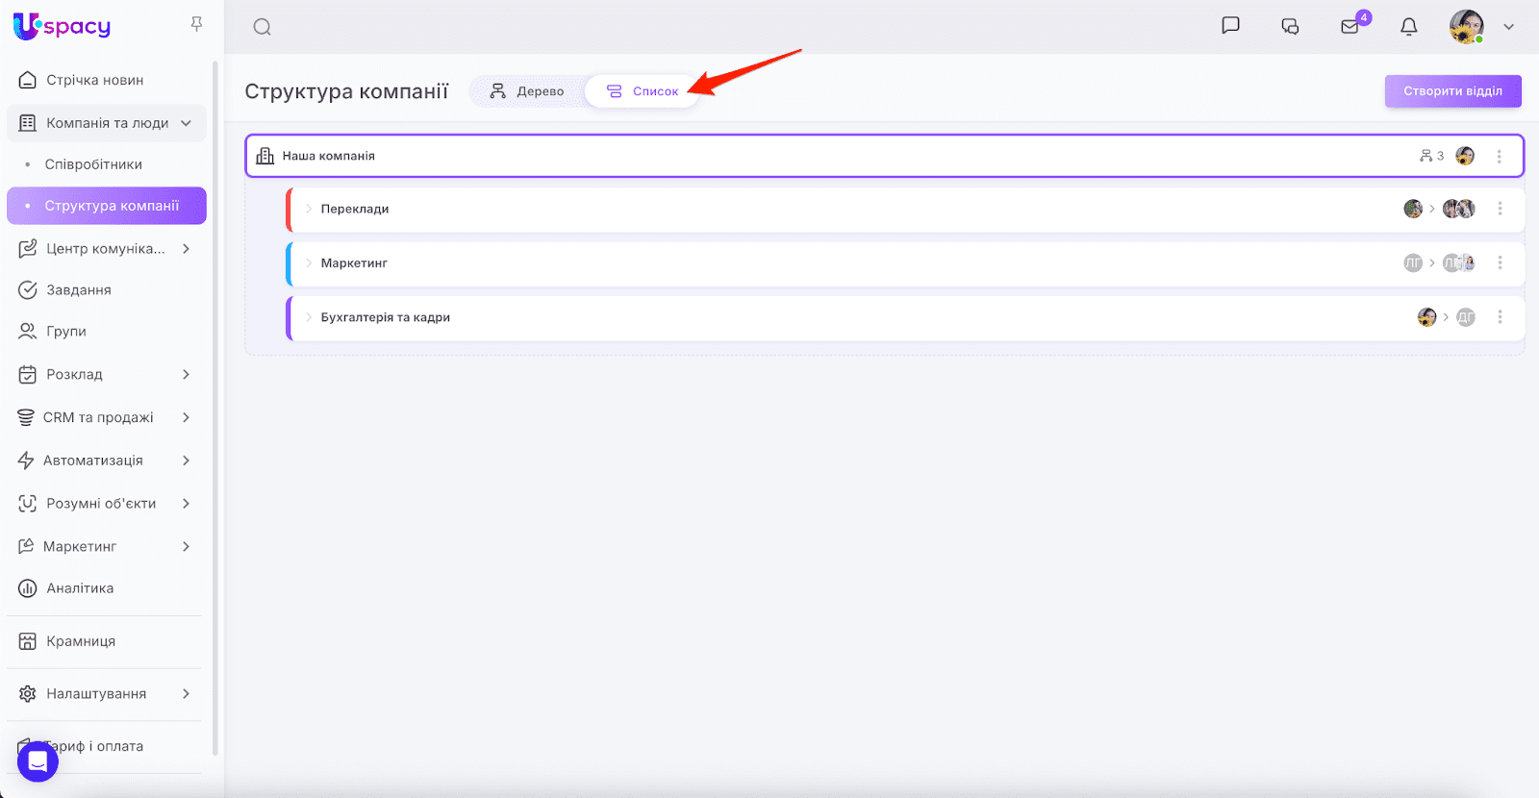This screenshot has height=798, width=1539.
Task: Open options menu for Переклади department
Action: tap(1500, 209)
